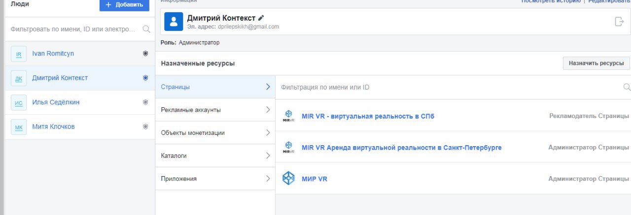Click the Редактировать link

pos(609,1)
